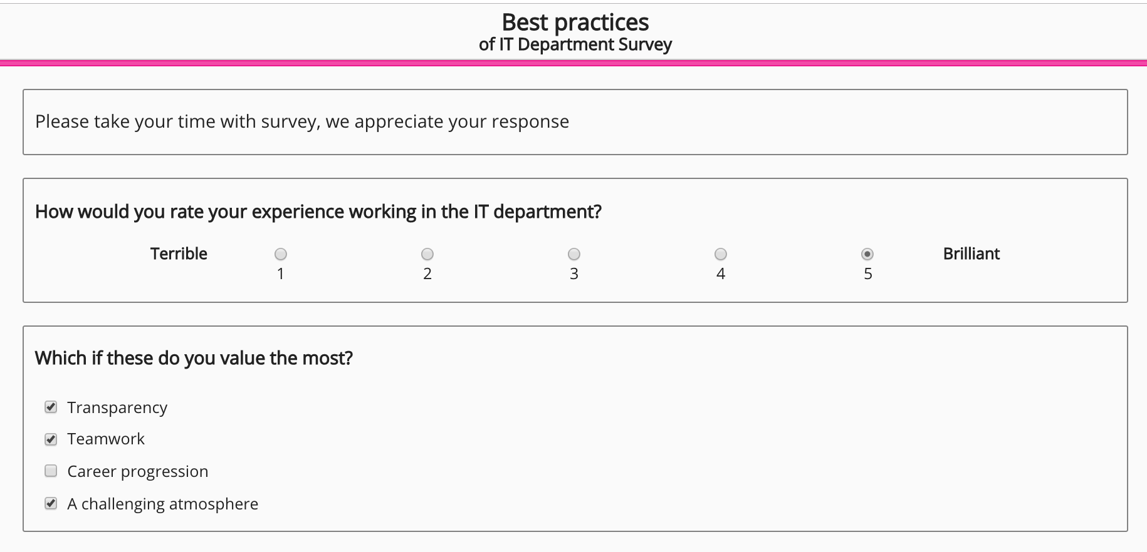1147x552 pixels.
Task: Click the "Teamwork" option label text
Action: coord(106,439)
